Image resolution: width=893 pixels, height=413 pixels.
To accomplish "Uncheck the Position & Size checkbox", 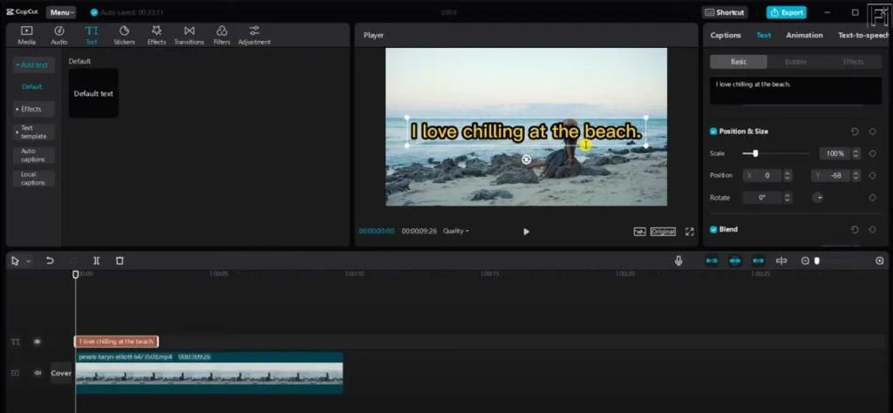I will pyautogui.click(x=713, y=132).
